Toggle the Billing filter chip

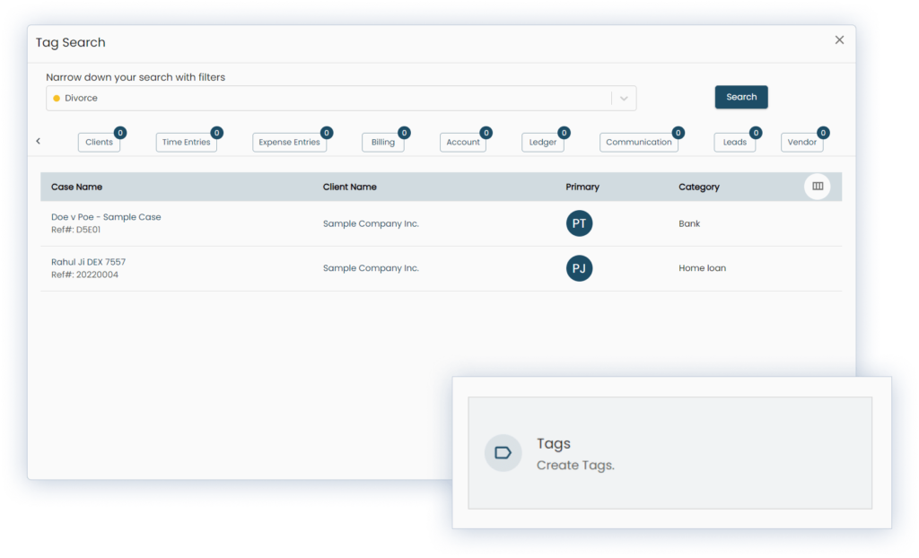point(382,142)
